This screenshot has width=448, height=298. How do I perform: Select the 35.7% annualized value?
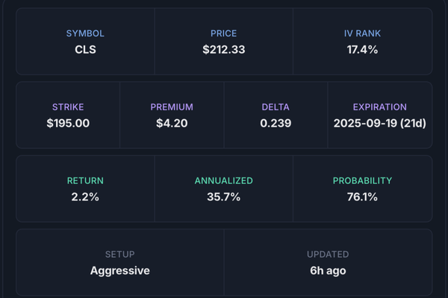coord(224,197)
